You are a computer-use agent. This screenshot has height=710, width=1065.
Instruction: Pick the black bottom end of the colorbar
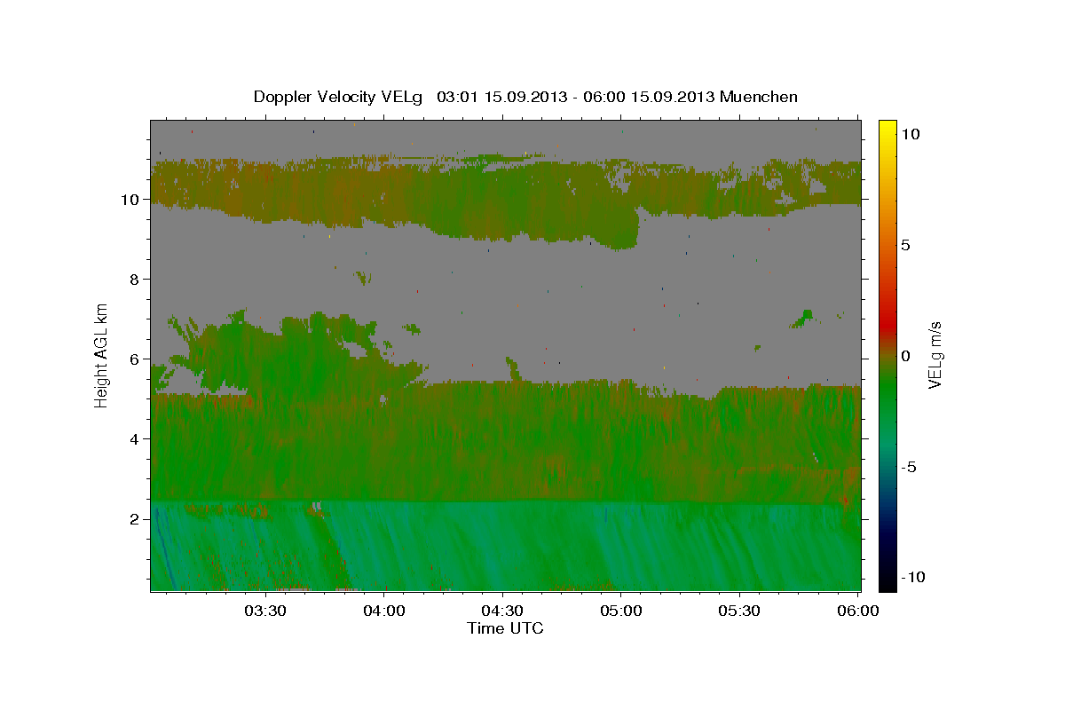click(887, 581)
